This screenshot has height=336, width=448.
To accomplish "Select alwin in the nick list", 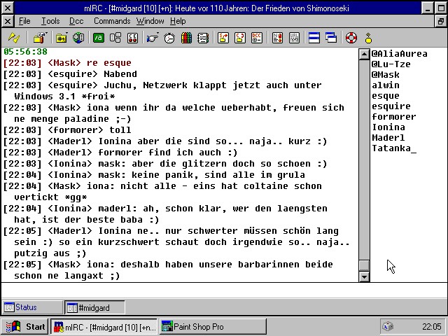I will click(x=386, y=85).
